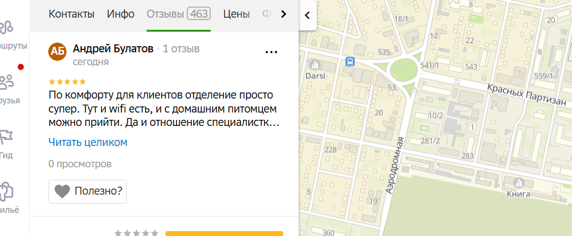Click the 0 просмотров view count
The width and height of the screenshot is (572, 236).
point(80,164)
